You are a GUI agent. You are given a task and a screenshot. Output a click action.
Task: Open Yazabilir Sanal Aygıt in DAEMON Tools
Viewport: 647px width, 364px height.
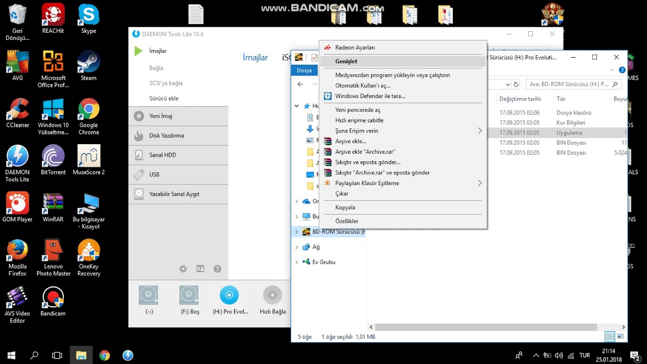point(178,194)
